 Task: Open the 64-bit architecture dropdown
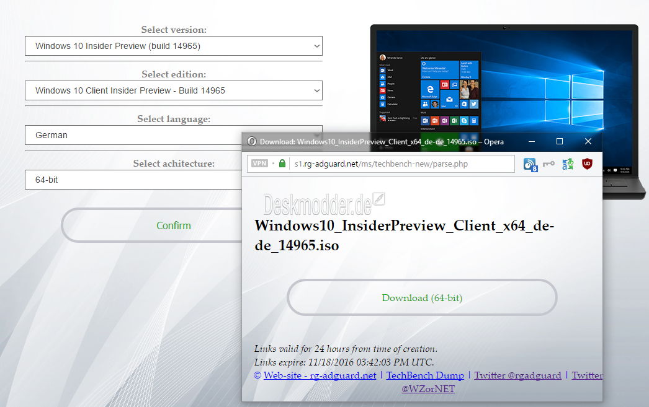pyautogui.click(x=133, y=180)
